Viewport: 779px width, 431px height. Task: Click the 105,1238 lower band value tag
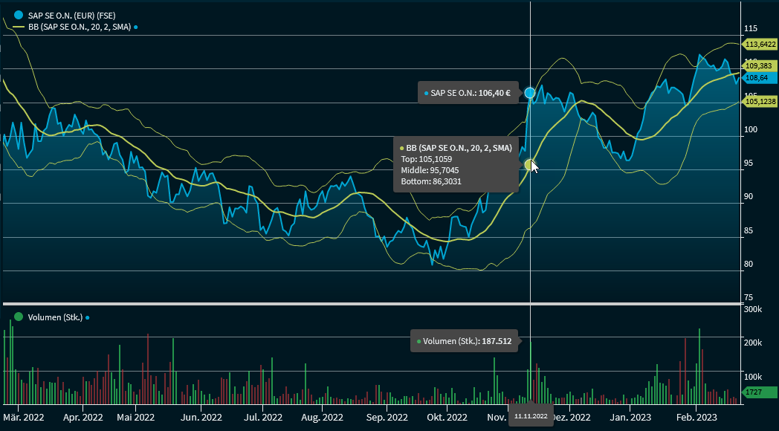pos(760,102)
